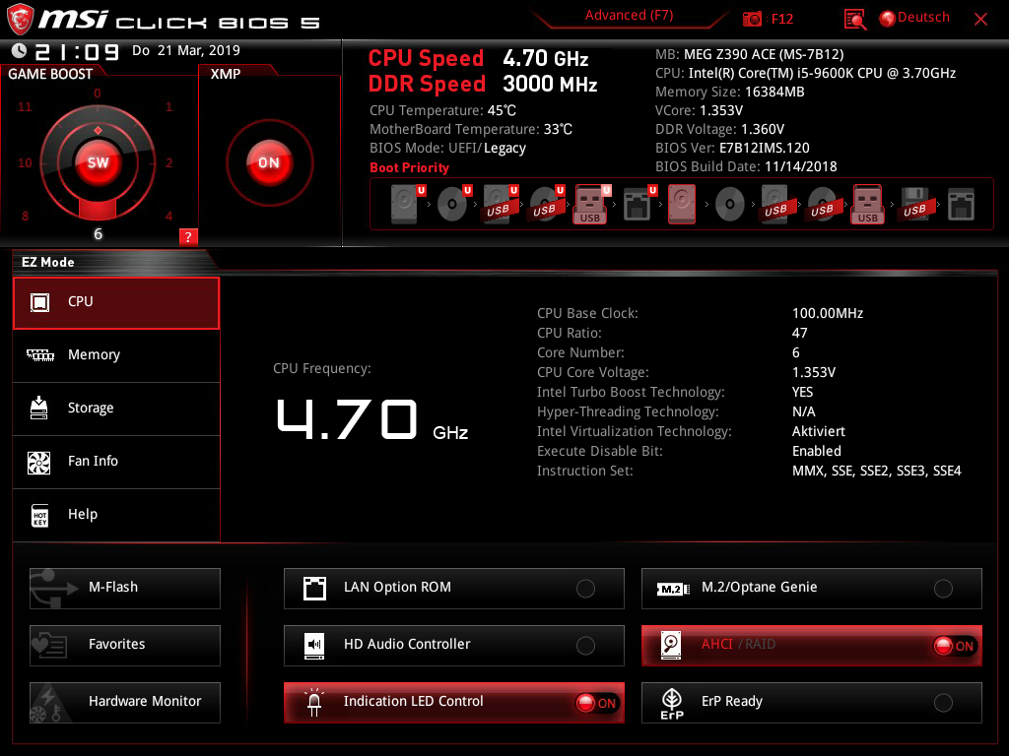Click the Instruction Set value MMX, SSE

click(x=876, y=472)
